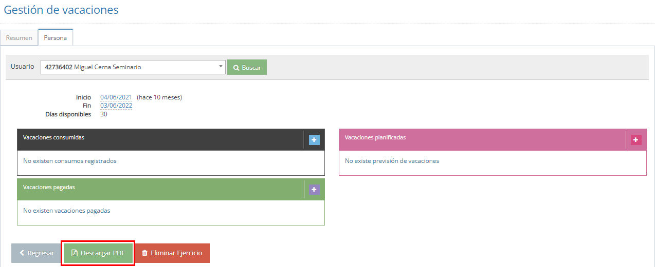
Task: Expand the Usuario dropdown arrow
Action: [x=221, y=67]
